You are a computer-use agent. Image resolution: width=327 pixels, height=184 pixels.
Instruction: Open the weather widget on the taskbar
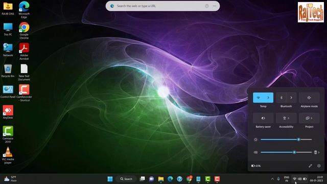pos(10,179)
